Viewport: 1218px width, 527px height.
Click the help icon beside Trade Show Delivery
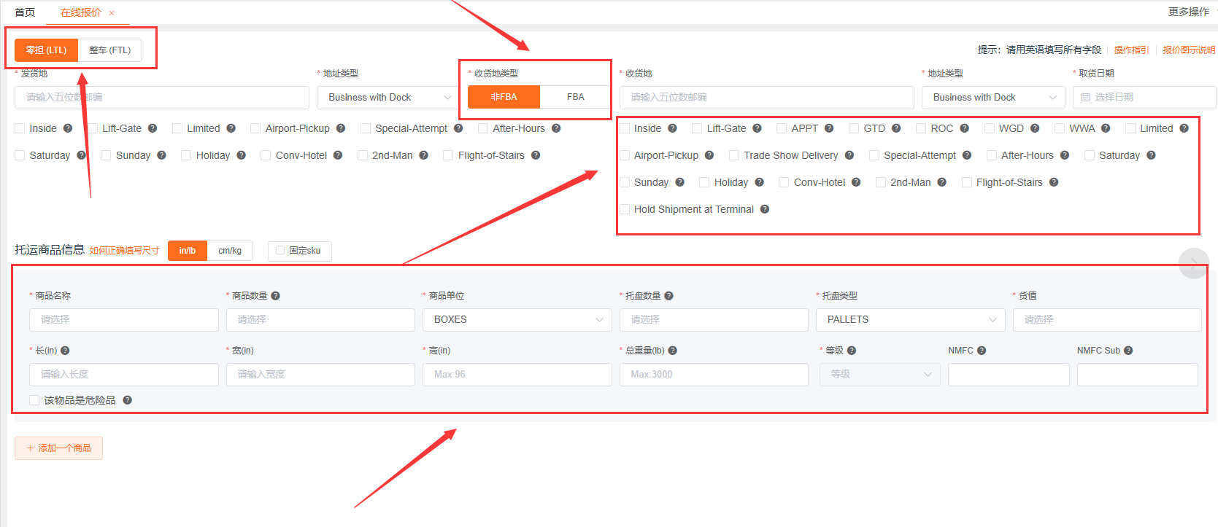pyautogui.click(x=849, y=155)
